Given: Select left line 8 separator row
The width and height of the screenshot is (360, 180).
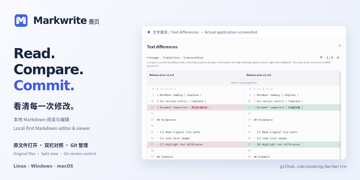Looking at the screenshot, I should [x=195, y=89].
